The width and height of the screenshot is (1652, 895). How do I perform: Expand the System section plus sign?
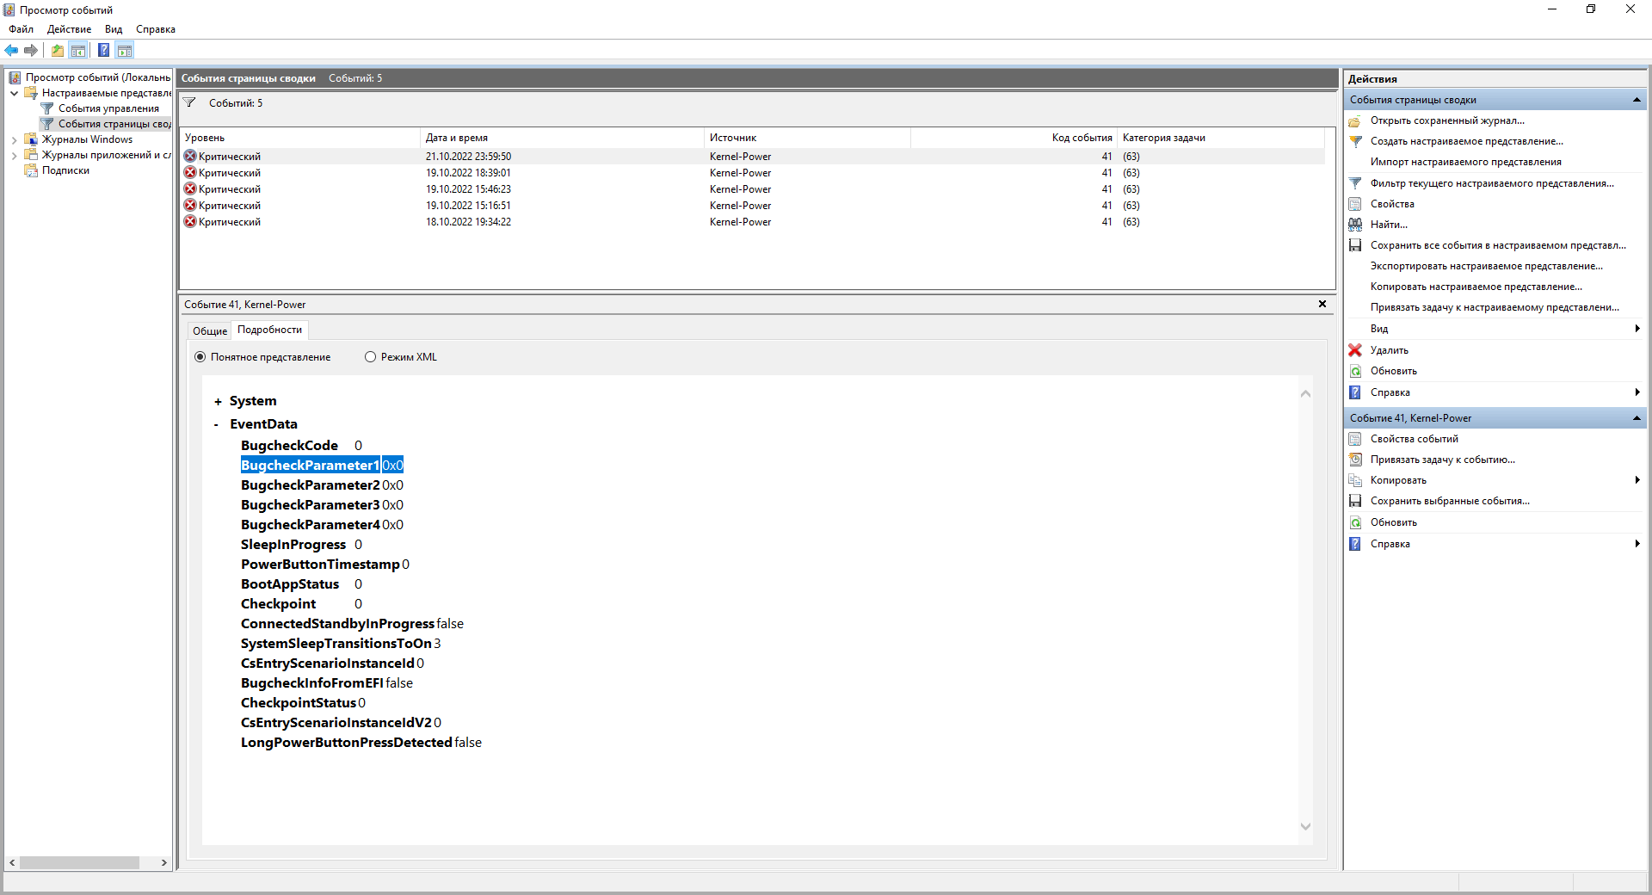(218, 402)
